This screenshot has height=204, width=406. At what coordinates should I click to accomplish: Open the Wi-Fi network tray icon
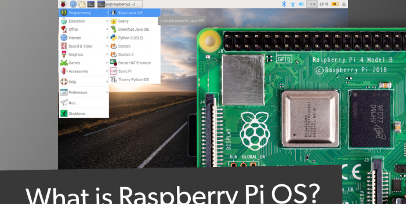click(293, 4)
